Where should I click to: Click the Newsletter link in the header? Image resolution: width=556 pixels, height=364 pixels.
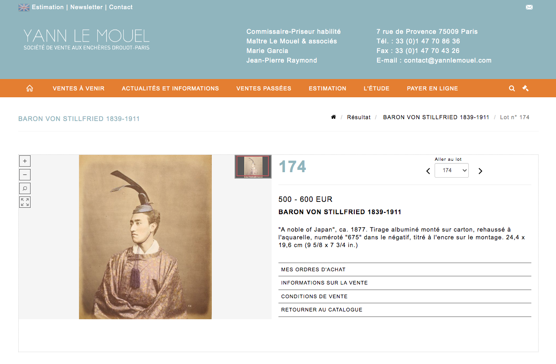86,7
